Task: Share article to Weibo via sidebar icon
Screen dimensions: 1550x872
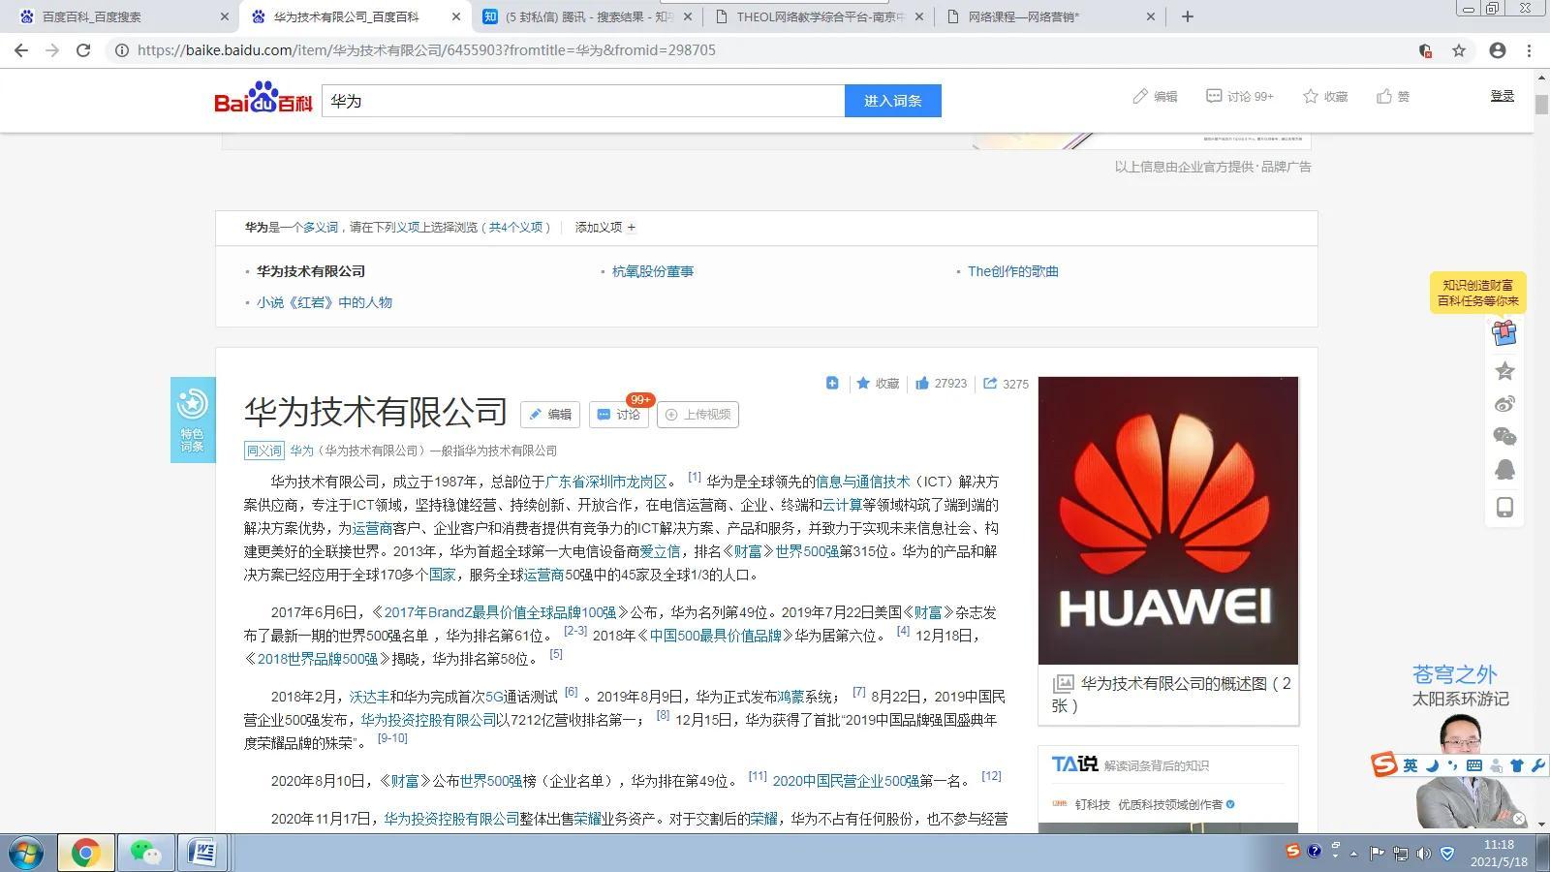Action: pos(1504,404)
